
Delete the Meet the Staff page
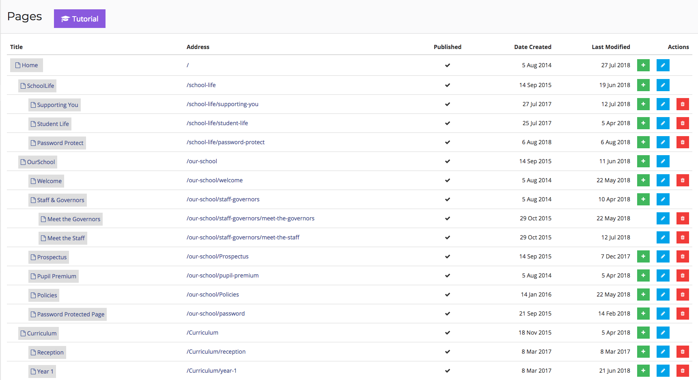tap(682, 237)
